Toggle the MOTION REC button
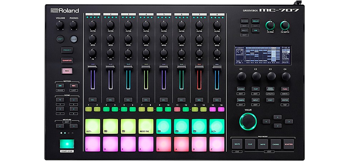 pos(74,86)
